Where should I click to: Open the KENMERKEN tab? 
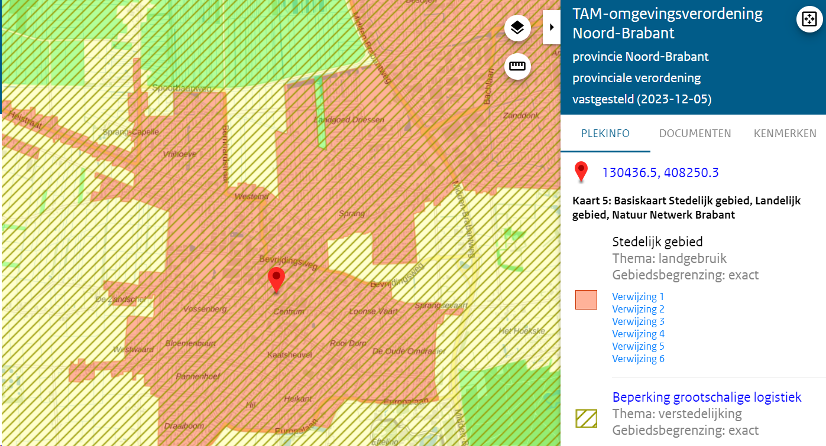point(785,134)
